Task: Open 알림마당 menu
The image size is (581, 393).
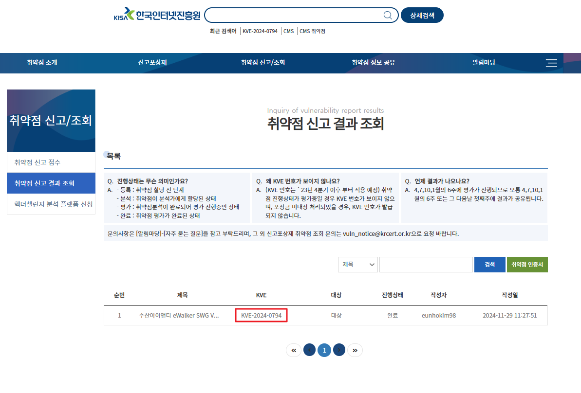Action: coord(484,63)
